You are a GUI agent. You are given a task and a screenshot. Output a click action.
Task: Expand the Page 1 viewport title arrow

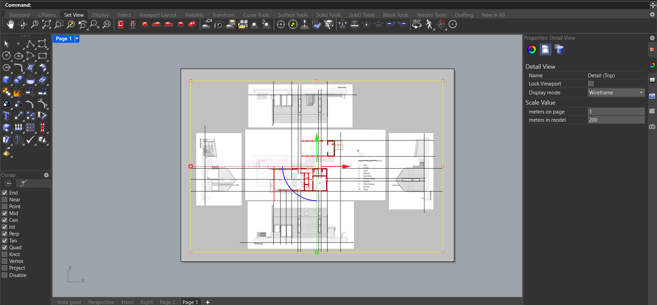coord(77,39)
